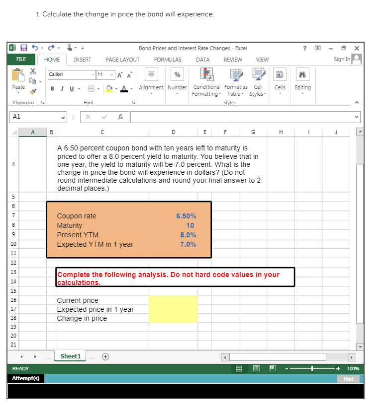Viewport: 385px width, 415px height.
Task: Switch to the INSERT tab
Action: [x=82, y=60]
